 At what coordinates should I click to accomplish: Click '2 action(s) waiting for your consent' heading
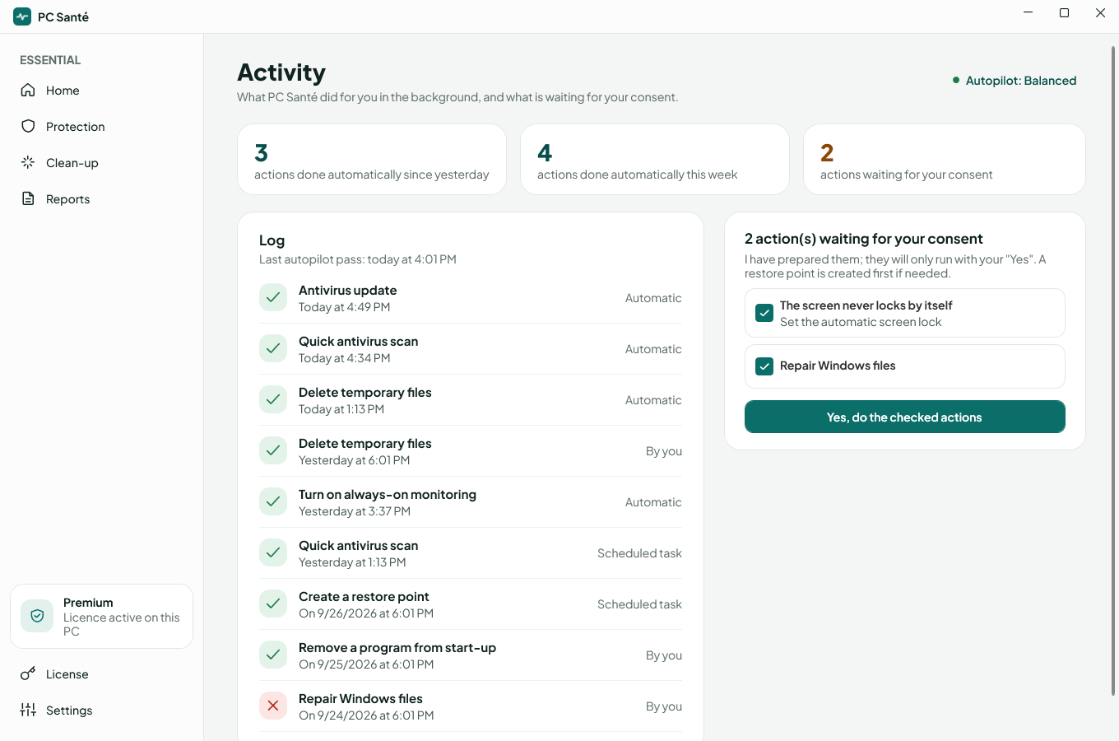pos(864,239)
